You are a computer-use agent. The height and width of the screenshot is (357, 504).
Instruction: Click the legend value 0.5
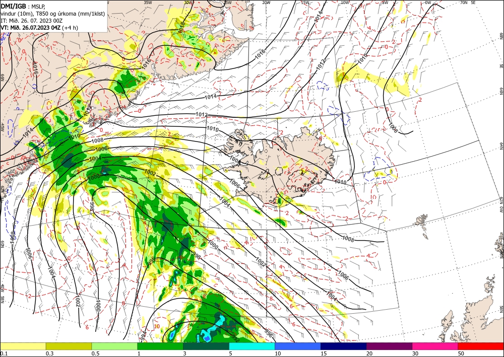(95, 353)
